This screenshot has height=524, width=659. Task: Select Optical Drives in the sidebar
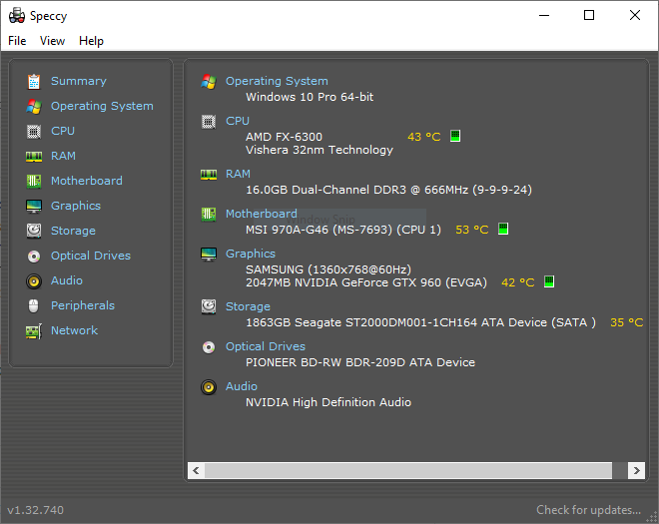coord(91,256)
